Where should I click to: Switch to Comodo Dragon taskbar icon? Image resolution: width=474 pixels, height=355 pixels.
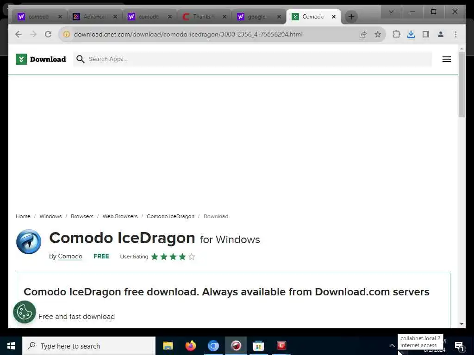click(236, 346)
